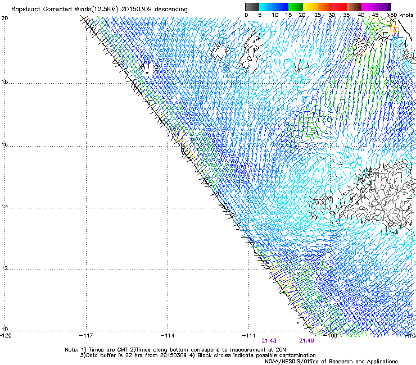Click the 25 knots legend tick label
The height and width of the screenshot is (365, 416).
pyautogui.click(x=318, y=15)
